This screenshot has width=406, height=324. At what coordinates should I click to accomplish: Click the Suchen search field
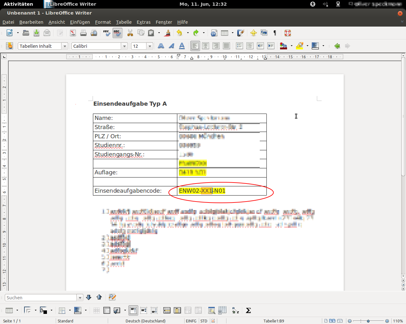[41, 298]
